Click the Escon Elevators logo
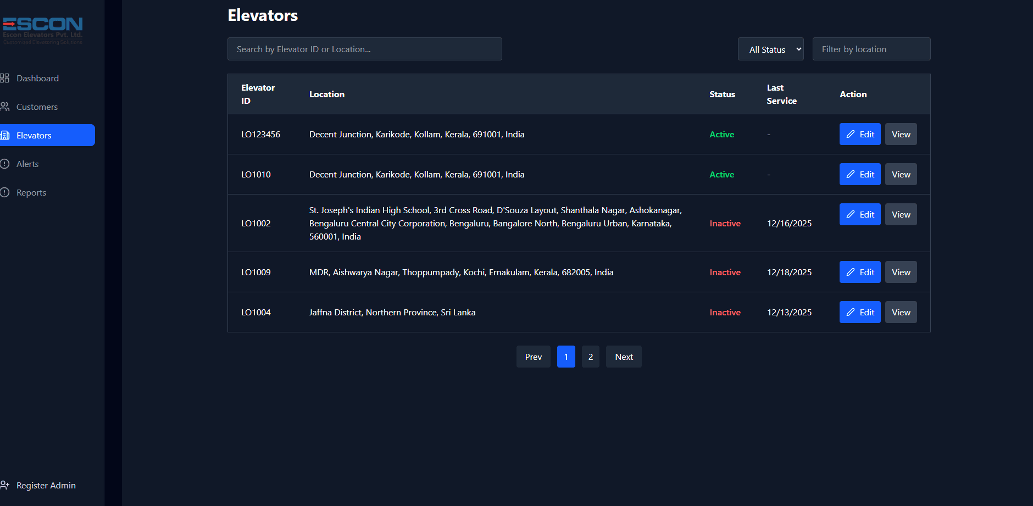 [43, 30]
